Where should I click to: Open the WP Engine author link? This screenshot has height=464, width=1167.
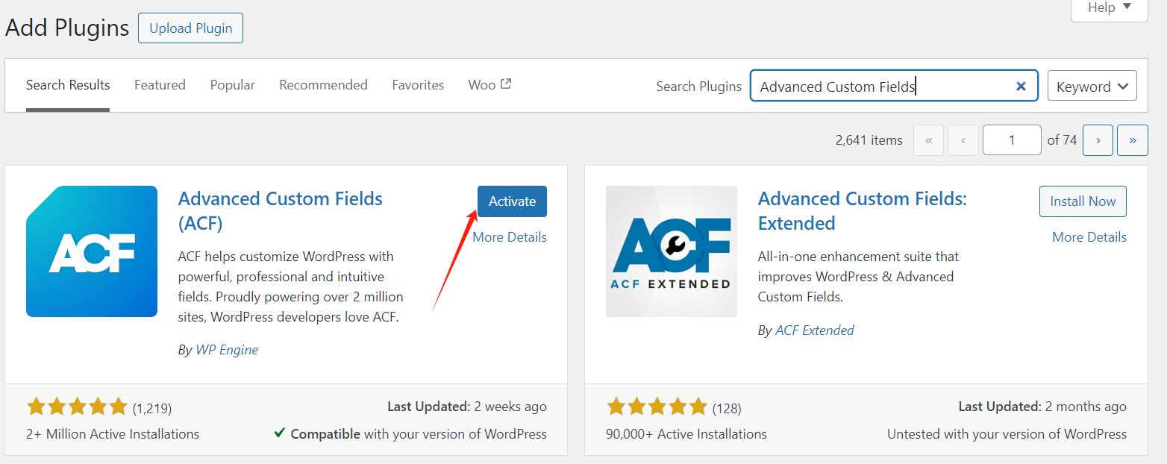click(227, 350)
